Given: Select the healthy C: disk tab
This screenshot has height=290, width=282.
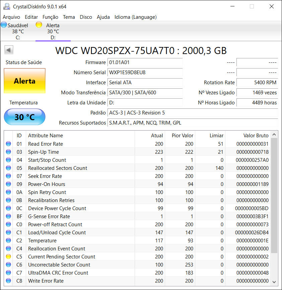Looking at the screenshot, I should 18,31.
